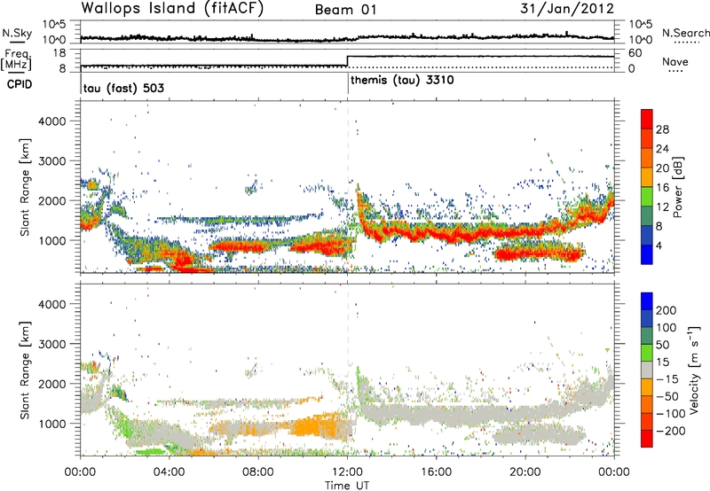Select the "4" tick on the power color bar
The width and height of the screenshot is (710, 491).
659,246
